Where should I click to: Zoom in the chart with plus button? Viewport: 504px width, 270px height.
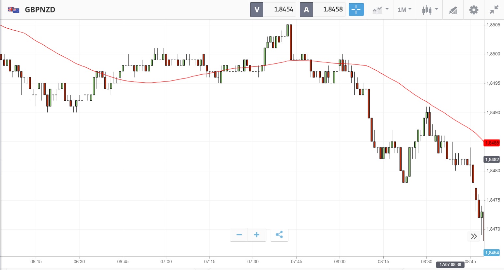pos(257,235)
